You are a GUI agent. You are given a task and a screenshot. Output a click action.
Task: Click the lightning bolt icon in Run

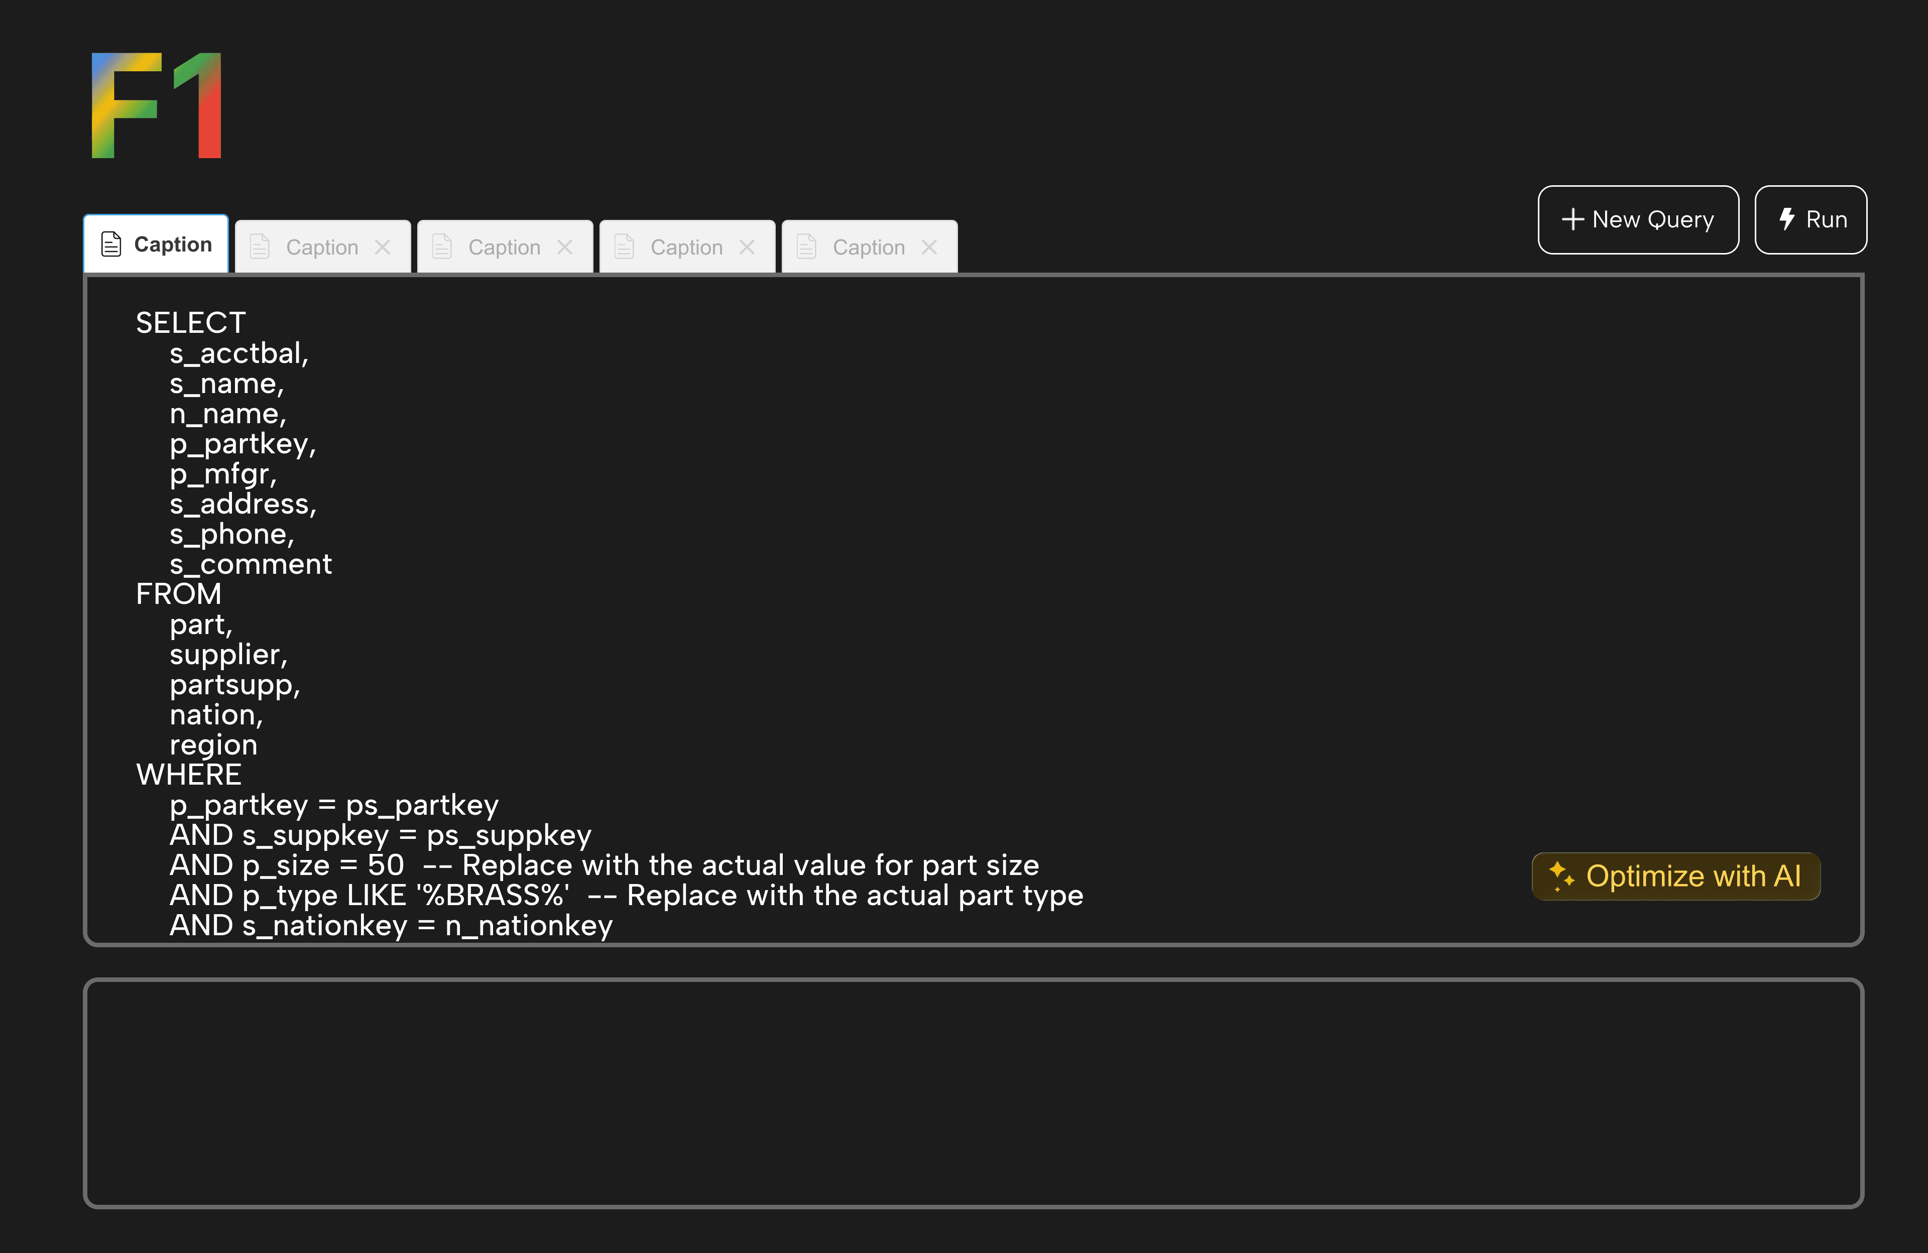point(1786,219)
